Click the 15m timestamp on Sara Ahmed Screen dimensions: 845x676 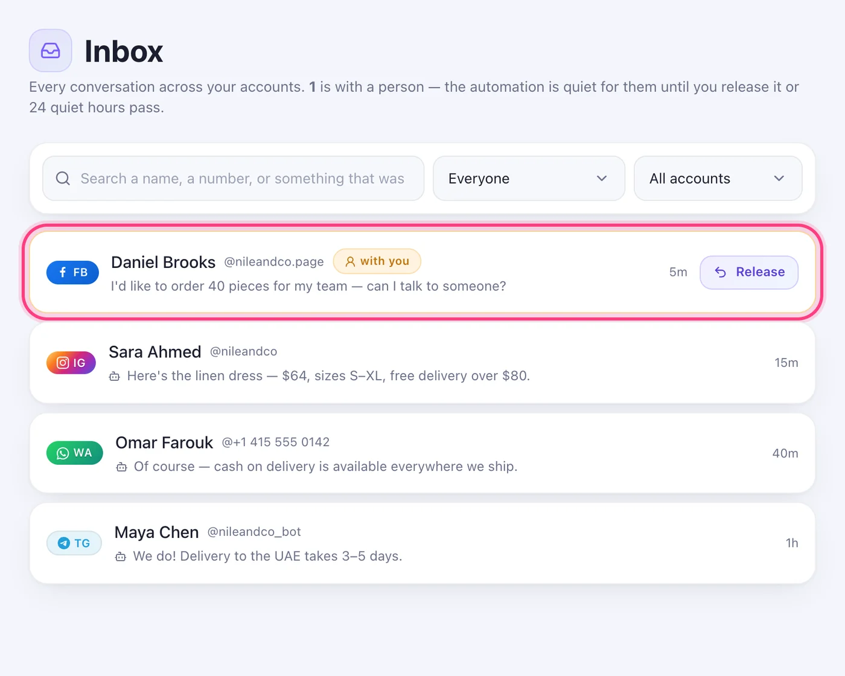786,363
